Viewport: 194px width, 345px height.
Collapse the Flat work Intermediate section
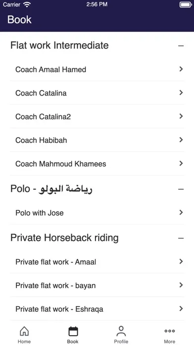(x=181, y=46)
